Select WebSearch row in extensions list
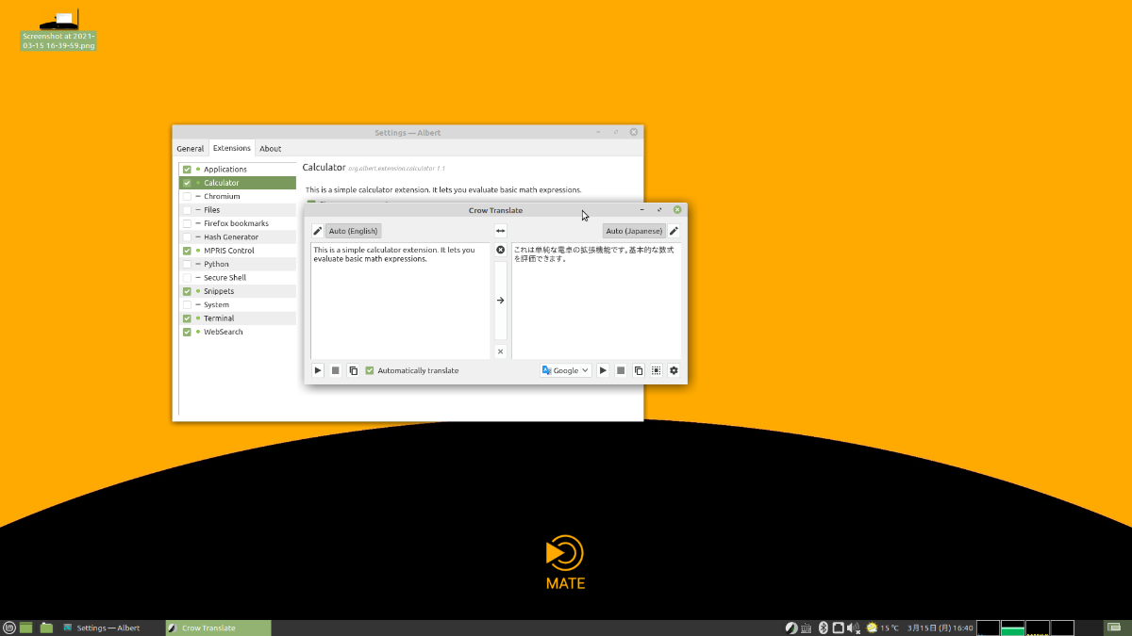This screenshot has width=1132, height=636. pos(238,332)
